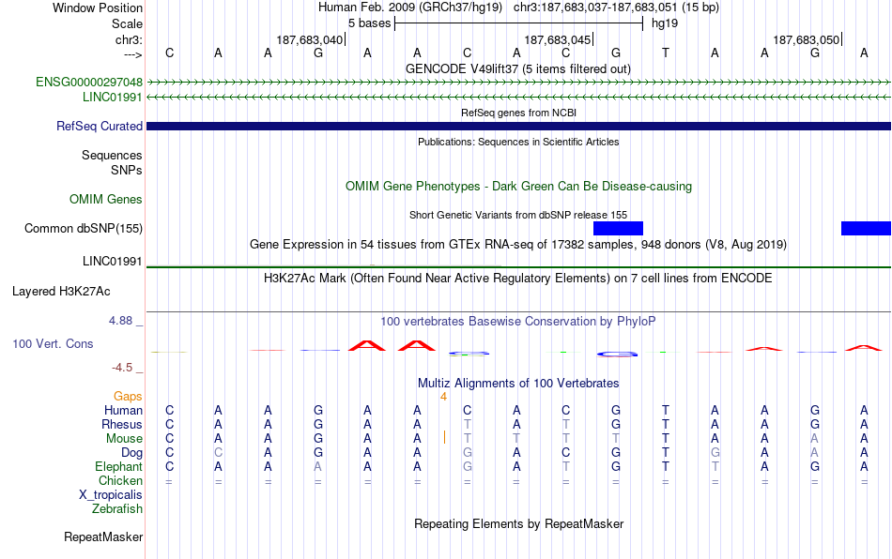The height and width of the screenshot is (559, 892).
Task: Click the X_tropicalis alignment row label
Action: 111,495
